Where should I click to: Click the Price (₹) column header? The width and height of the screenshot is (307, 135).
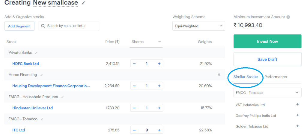pyautogui.click(x=112, y=42)
